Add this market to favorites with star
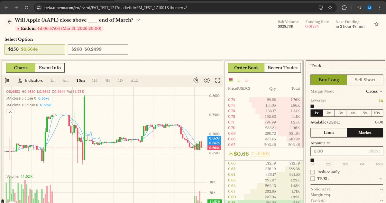 point(376,24)
